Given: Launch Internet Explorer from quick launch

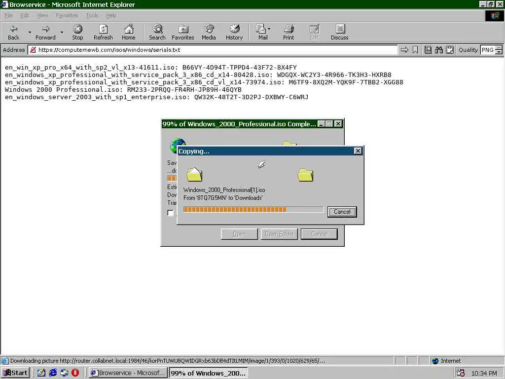Looking at the screenshot, I should tap(52, 373).
